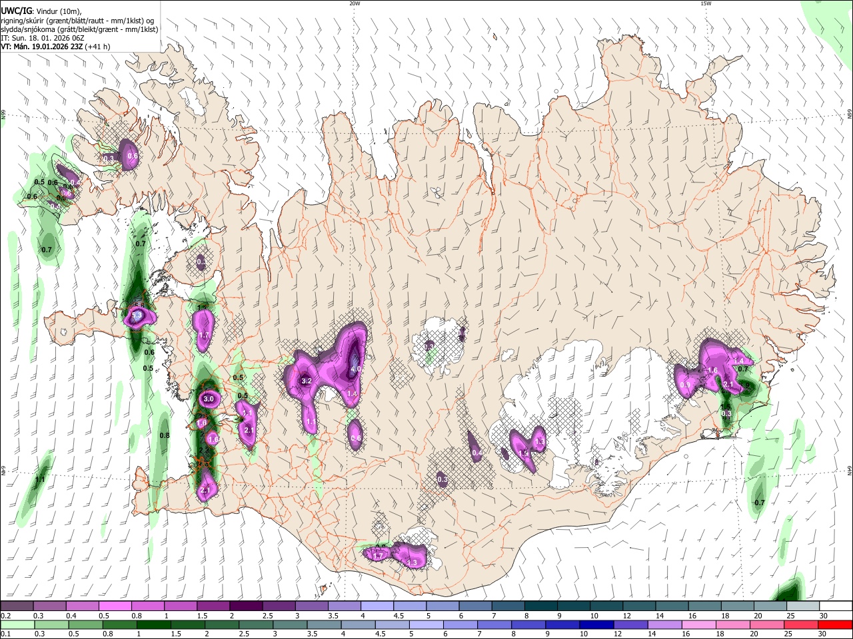This screenshot has width=853, height=639.
Task: Click the UWC/IG title text
Action: click(x=17, y=11)
